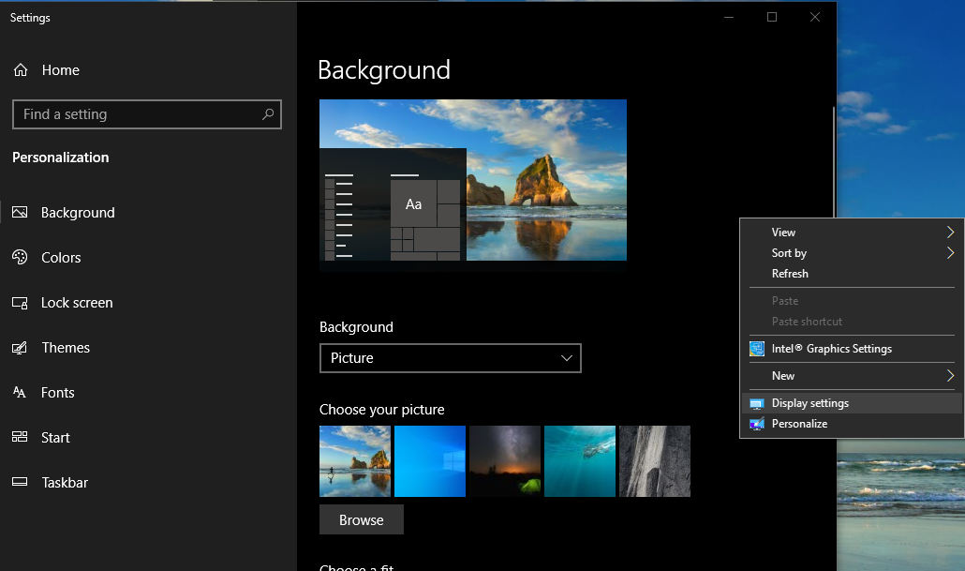Select the Colors palette icon
The width and height of the screenshot is (965, 571).
coord(20,258)
